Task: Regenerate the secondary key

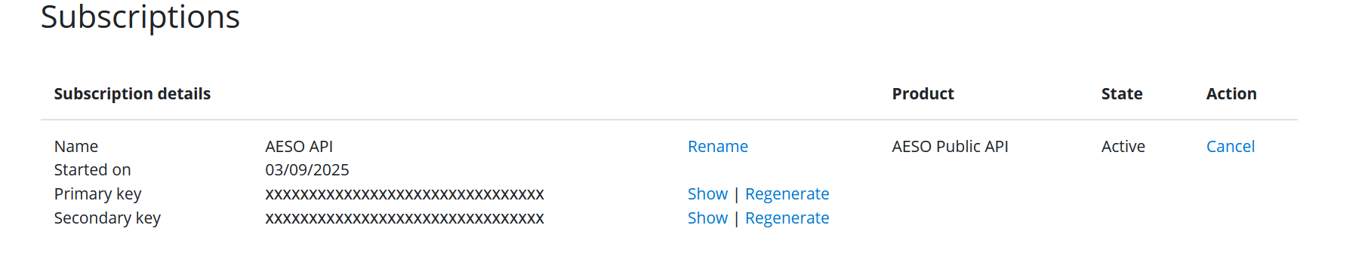Action: tap(787, 218)
